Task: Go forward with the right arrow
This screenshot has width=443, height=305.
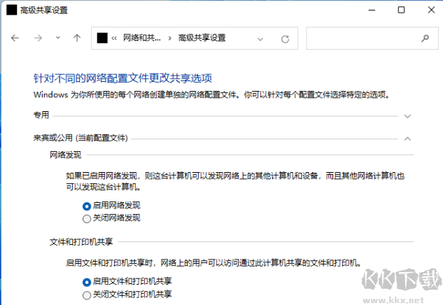Action: 38,38
